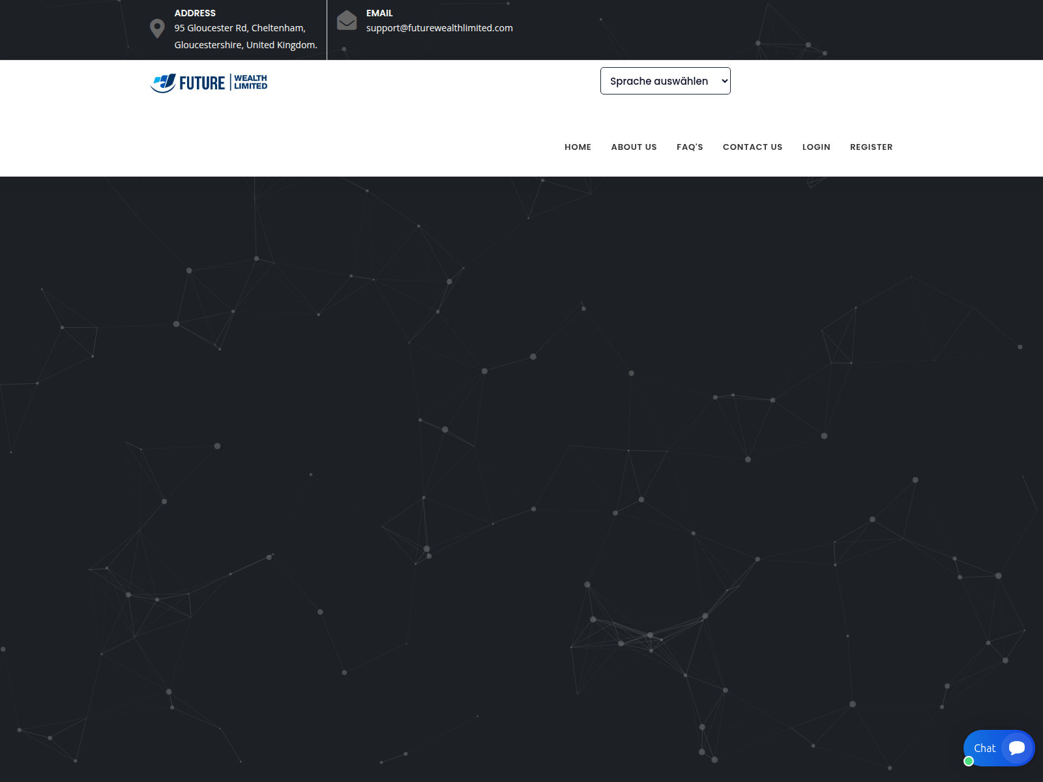The image size is (1043, 782).
Task: Click the EMAIL heading
Action: pyautogui.click(x=379, y=13)
